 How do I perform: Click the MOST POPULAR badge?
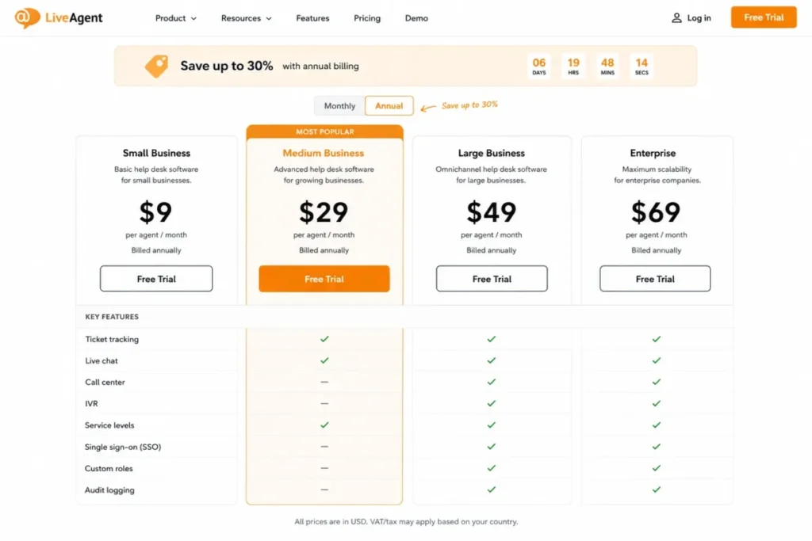(324, 132)
